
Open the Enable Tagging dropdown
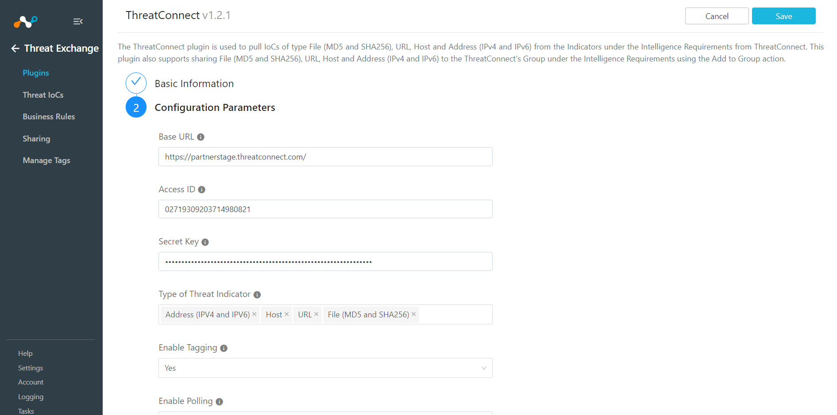click(x=325, y=368)
